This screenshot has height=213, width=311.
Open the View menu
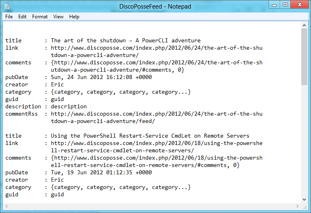(x=59, y=17)
